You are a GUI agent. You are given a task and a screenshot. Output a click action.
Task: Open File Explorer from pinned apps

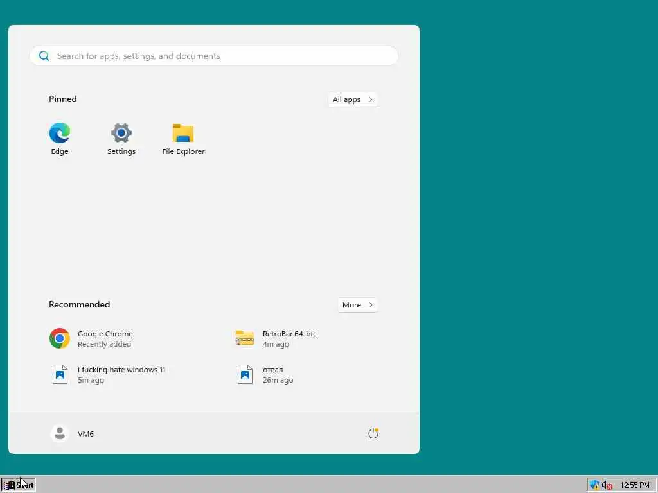(x=183, y=139)
